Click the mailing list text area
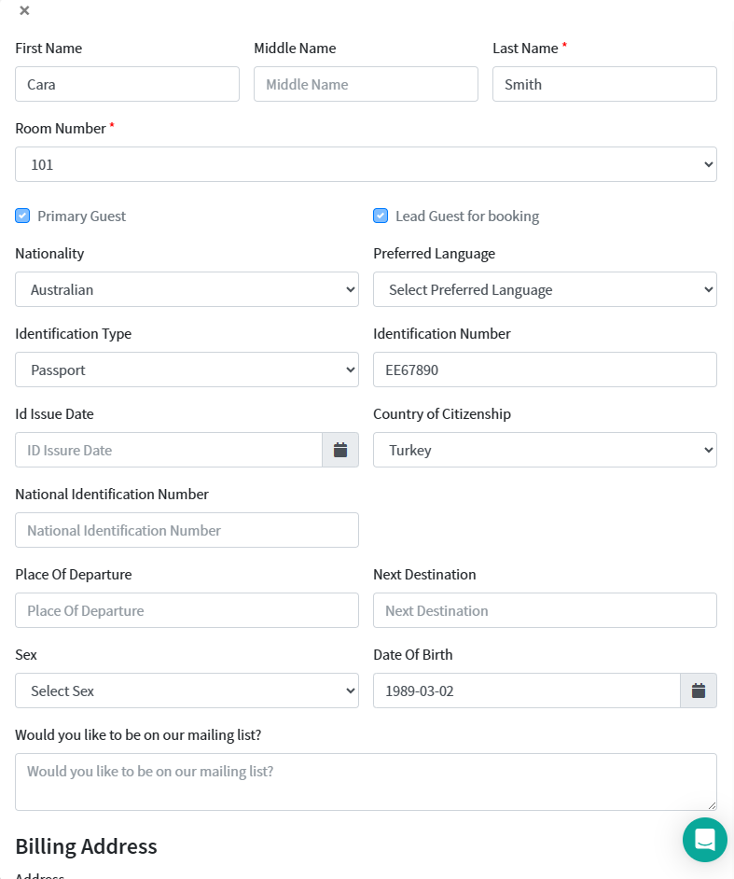 366,781
